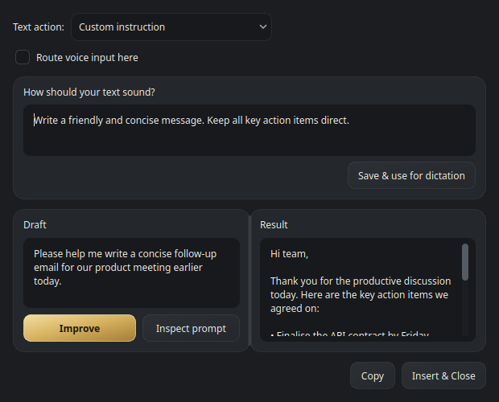Select the divider handle between Draft and Result
Screen dimensions: 499x402
[249, 281]
